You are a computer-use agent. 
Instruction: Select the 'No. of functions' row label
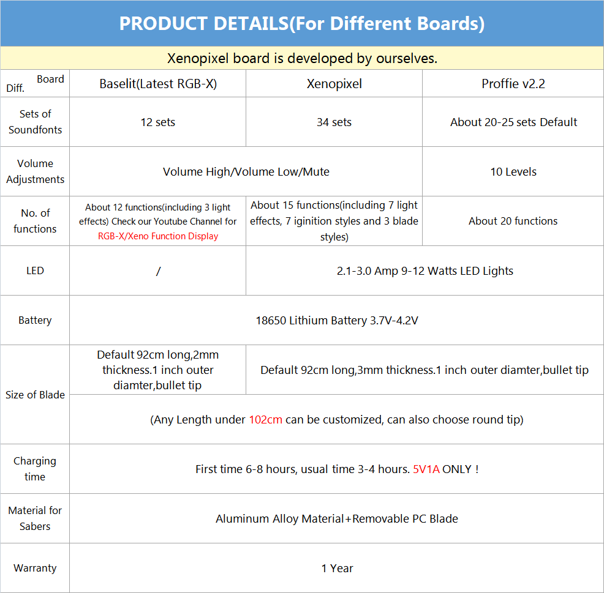point(35,221)
